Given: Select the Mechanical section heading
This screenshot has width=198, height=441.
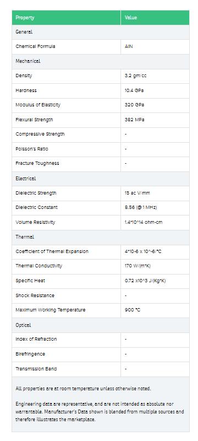Looking at the screenshot, I should coord(28,61).
